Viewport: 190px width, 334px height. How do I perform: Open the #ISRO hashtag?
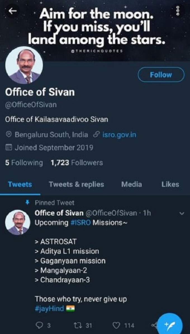tap(80, 223)
